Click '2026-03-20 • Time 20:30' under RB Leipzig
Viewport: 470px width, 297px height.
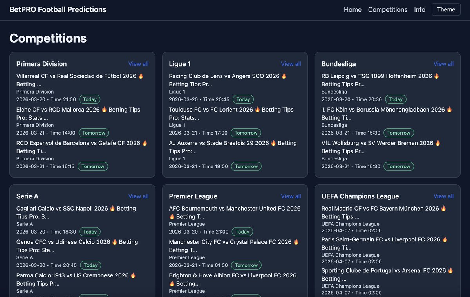tap(352, 99)
